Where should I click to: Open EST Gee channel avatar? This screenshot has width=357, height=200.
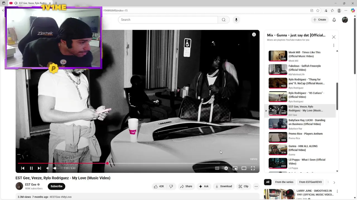19,186
